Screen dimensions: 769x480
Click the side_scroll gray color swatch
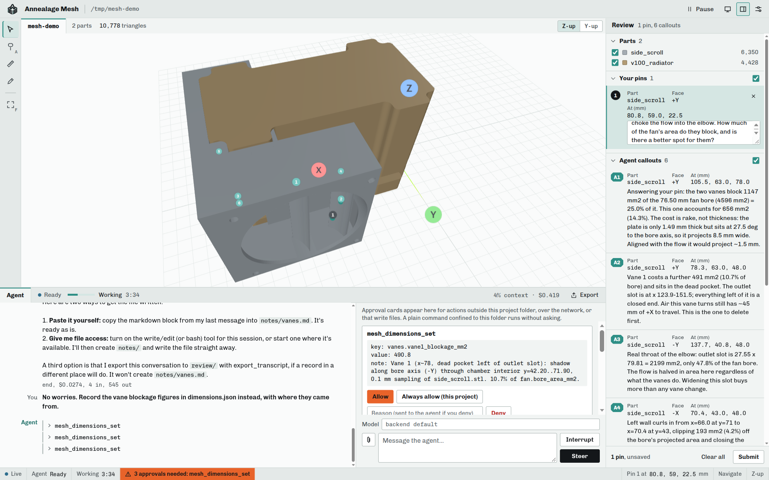(x=625, y=53)
